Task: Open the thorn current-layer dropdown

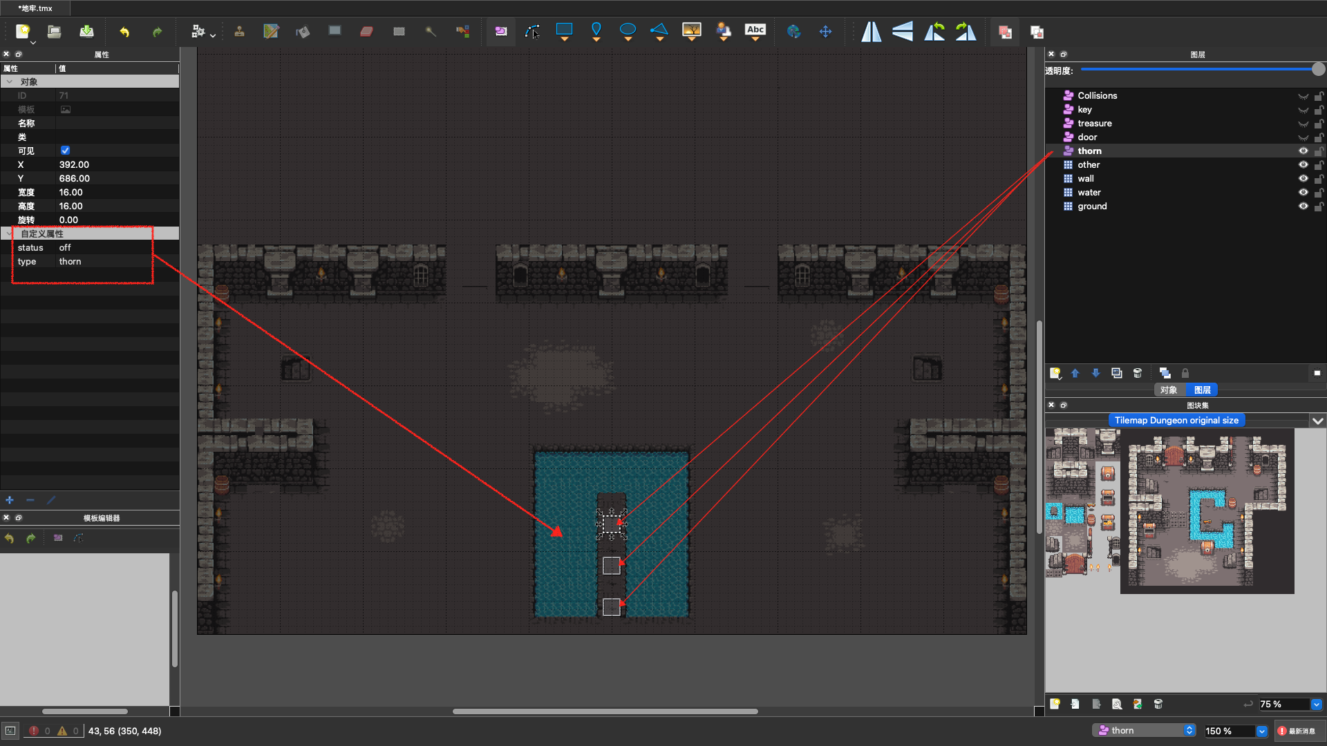Action: click(x=1144, y=730)
